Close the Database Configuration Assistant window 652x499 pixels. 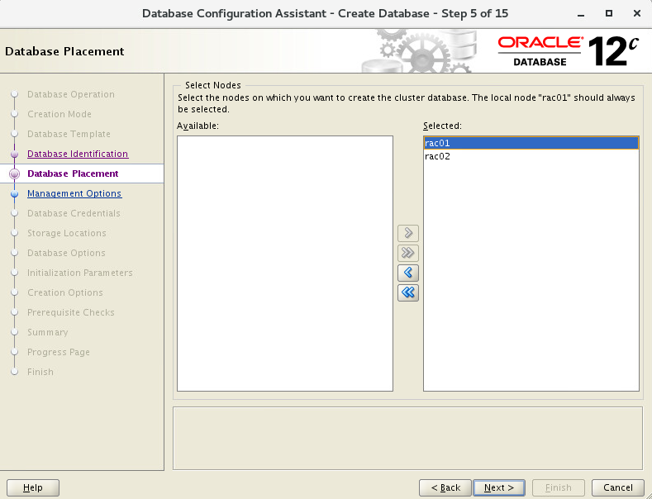coord(636,13)
